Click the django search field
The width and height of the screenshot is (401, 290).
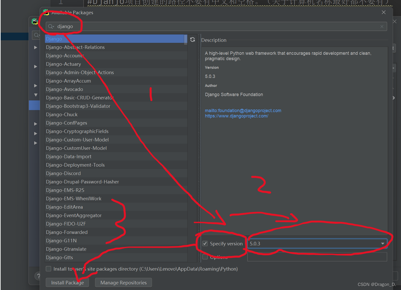216,27
